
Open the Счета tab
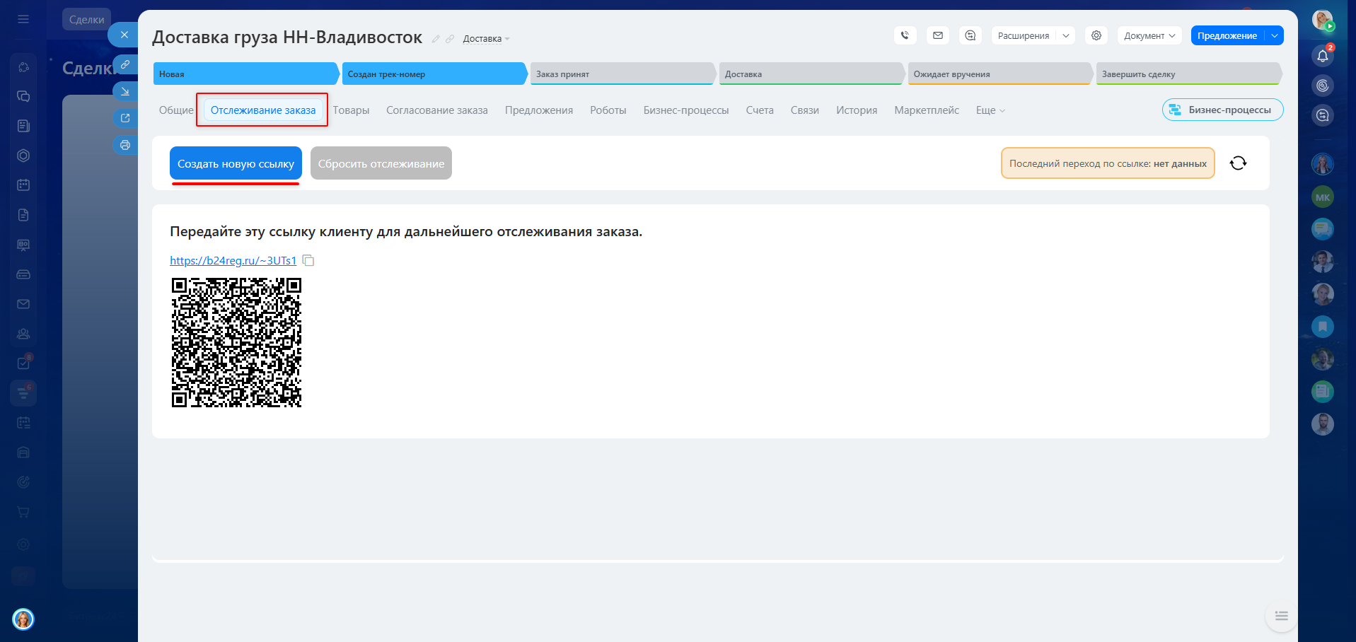760,110
